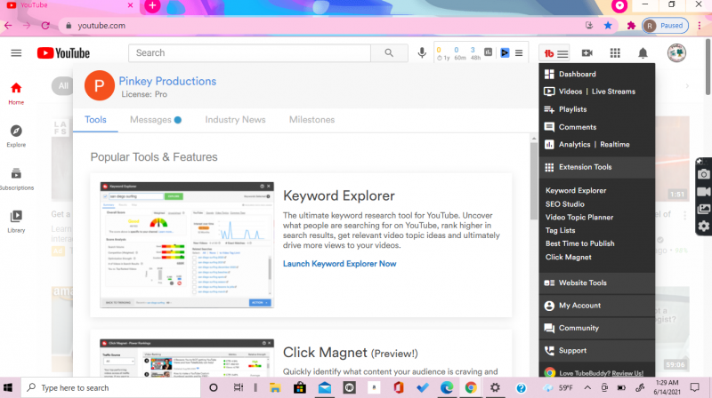Switch to the Industry News tab
This screenshot has width=712, height=398.
(235, 120)
